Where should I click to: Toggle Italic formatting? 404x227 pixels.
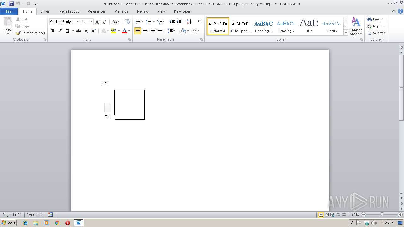pyautogui.click(x=60, y=31)
